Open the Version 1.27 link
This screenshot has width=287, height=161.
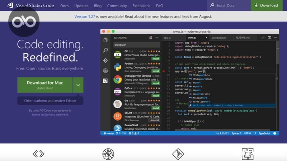[x=85, y=16]
